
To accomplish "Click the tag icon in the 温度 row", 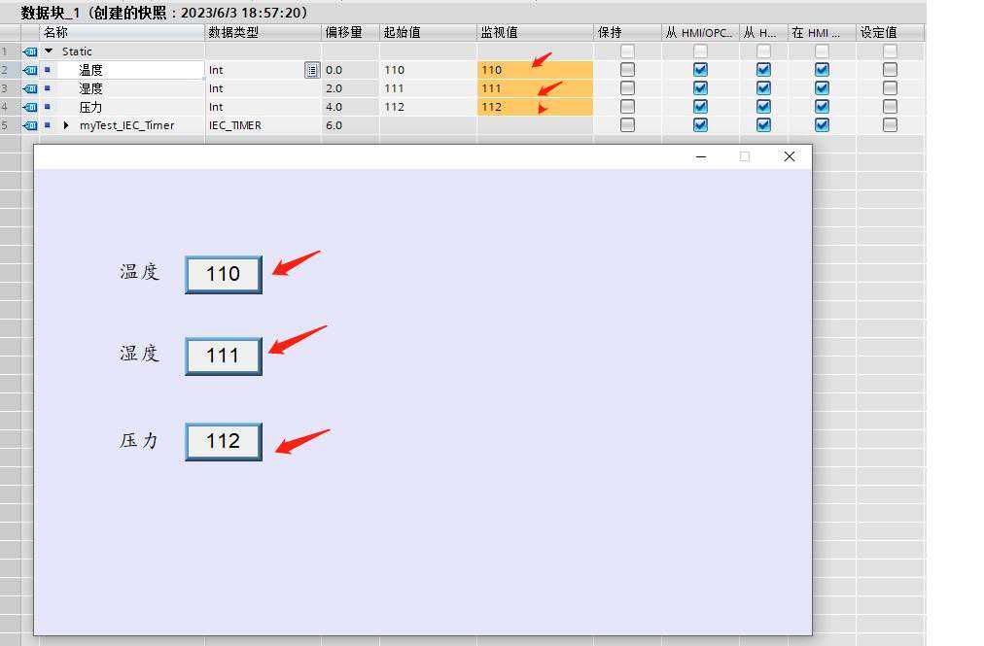I will coord(30,70).
